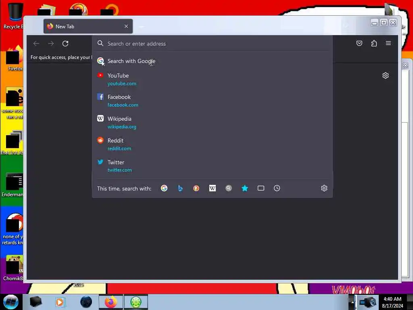Select the Firefox desktop shortcut
The image size is (413, 310).
(x=15, y=59)
